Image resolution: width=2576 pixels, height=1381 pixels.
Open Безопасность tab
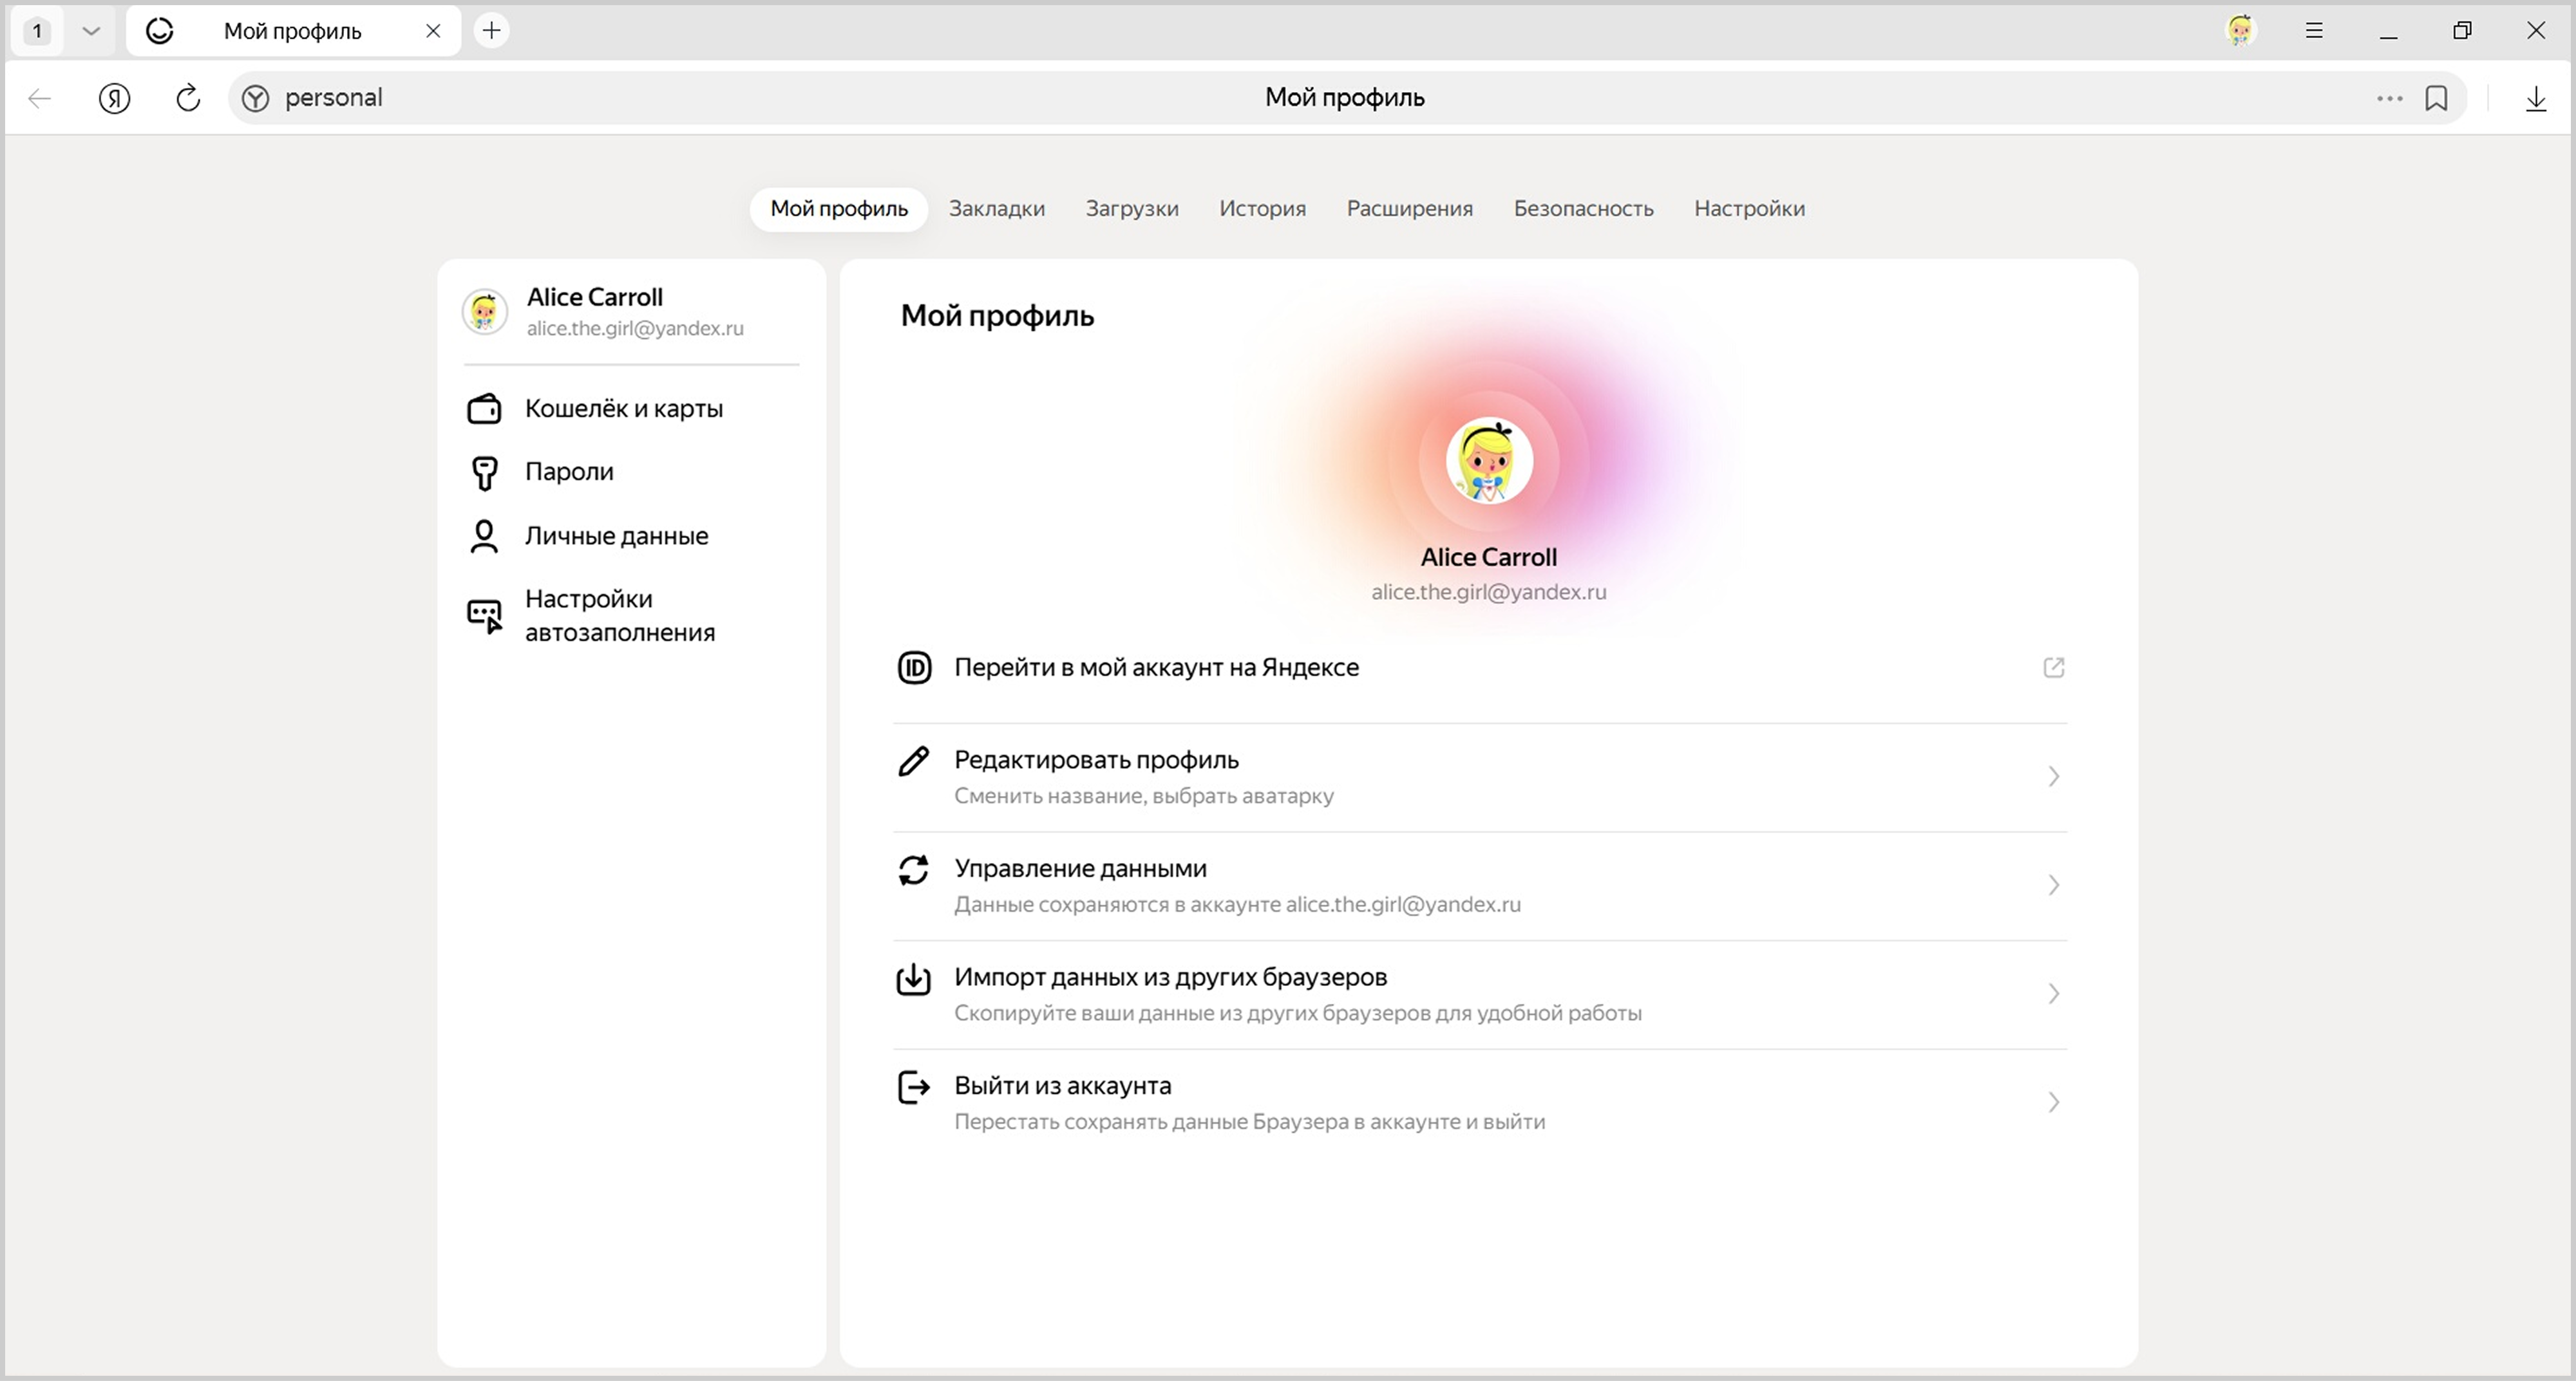tap(1582, 209)
